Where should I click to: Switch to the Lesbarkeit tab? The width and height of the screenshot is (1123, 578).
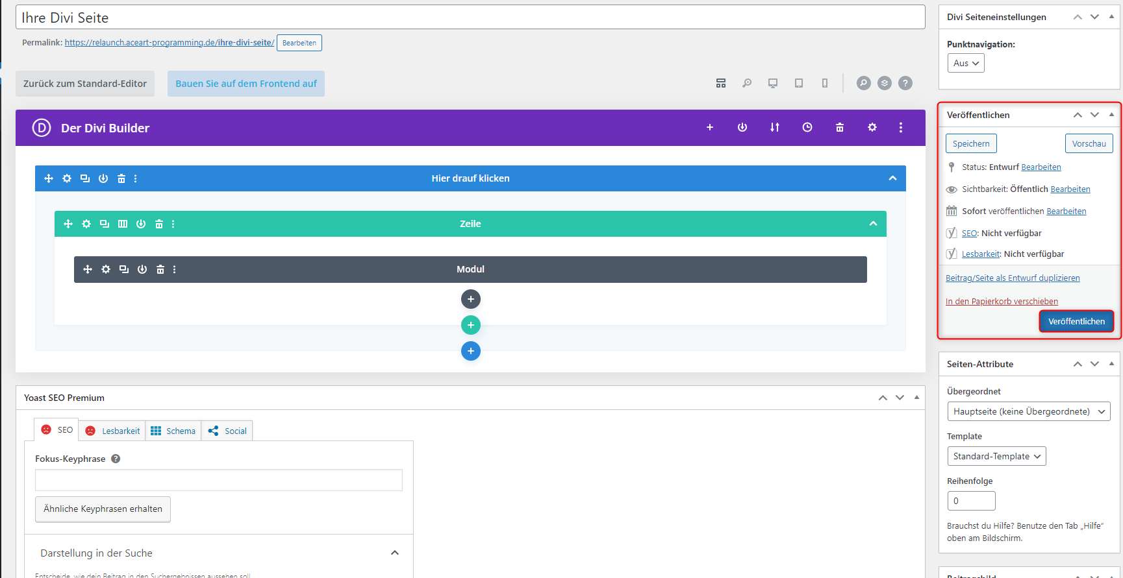tap(113, 431)
